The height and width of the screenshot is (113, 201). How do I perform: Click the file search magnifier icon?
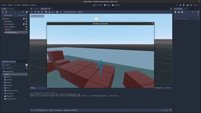tap(26, 68)
